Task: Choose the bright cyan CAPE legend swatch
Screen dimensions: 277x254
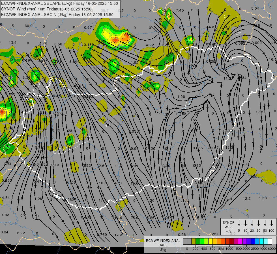Action: point(261,241)
